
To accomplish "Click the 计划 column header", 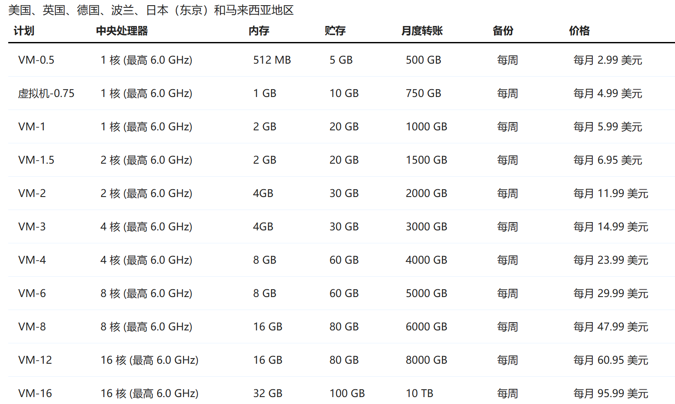I will pos(24,31).
